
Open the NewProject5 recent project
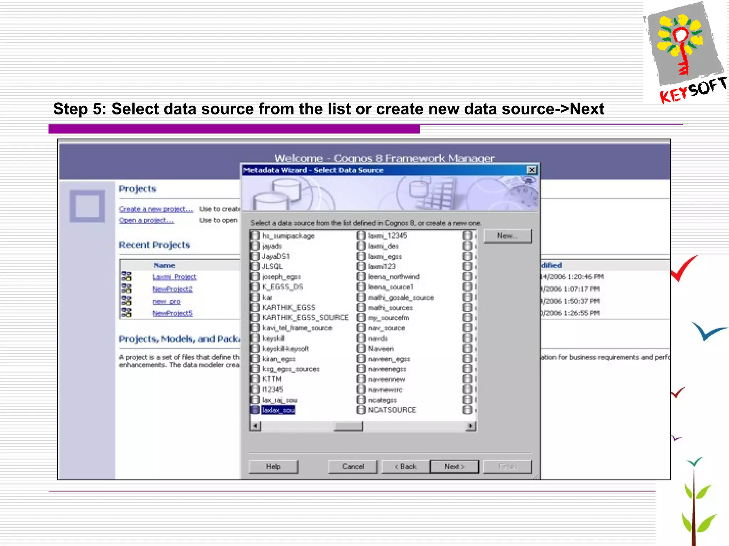tap(173, 313)
